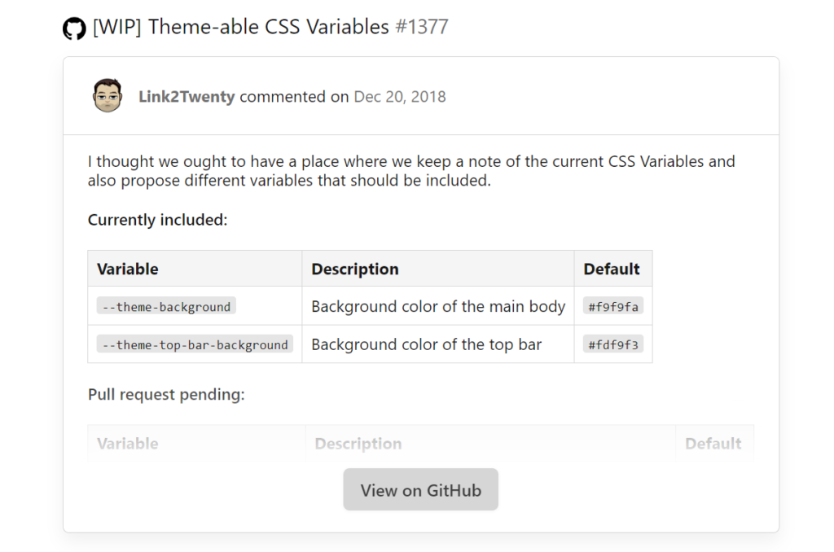
Task: Click Link2Twenty's avatar picture
Action: (x=108, y=96)
